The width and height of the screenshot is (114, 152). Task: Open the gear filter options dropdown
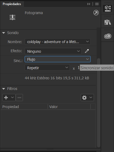[x=87, y=97]
